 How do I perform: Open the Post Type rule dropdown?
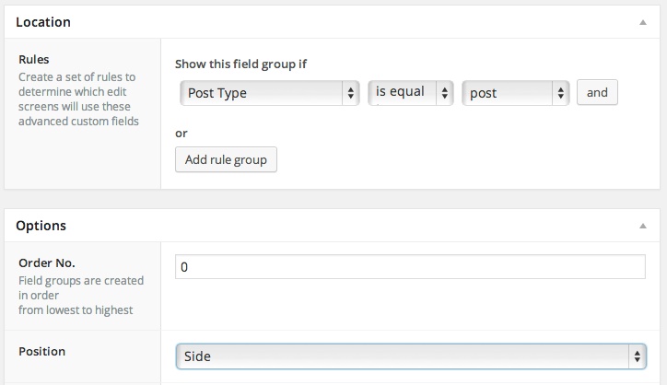[270, 93]
